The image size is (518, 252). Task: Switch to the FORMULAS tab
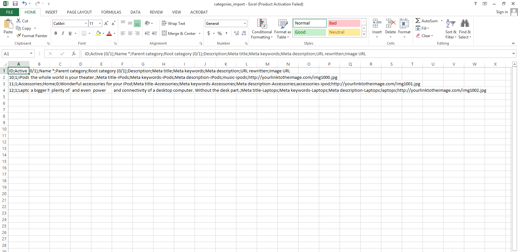pyautogui.click(x=111, y=12)
